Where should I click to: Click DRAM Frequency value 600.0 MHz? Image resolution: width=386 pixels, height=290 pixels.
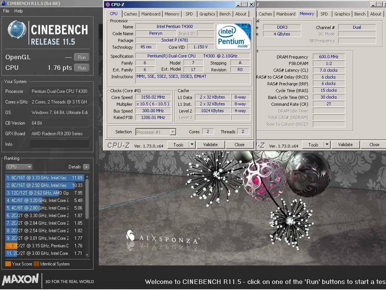[x=329, y=57]
